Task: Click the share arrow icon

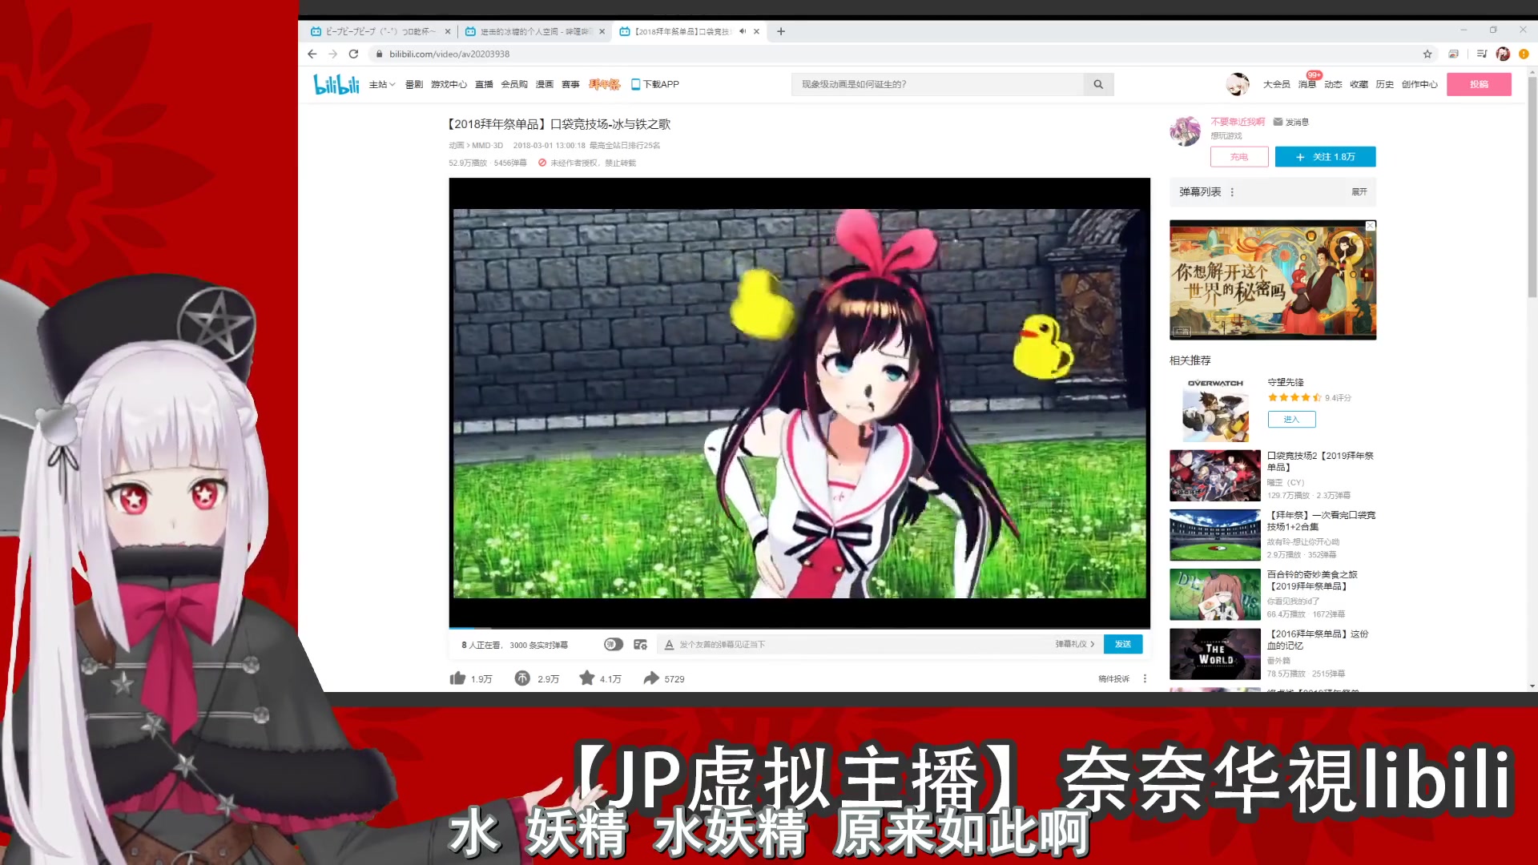Action: 651,678
